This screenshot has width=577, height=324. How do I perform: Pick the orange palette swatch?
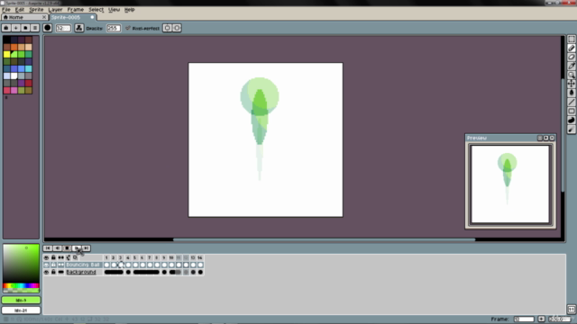point(14,47)
